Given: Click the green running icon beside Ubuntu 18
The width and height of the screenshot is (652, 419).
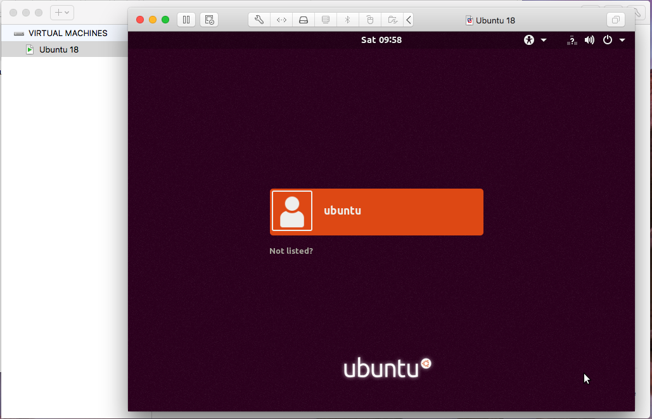Looking at the screenshot, I should (30, 49).
